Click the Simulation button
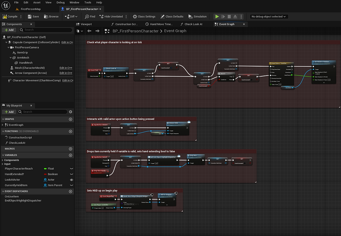The image size is (341, 236). [198, 16]
